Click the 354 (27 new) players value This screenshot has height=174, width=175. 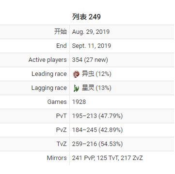pyautogui.click(x=90, y=60)
